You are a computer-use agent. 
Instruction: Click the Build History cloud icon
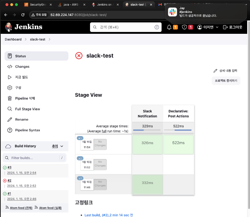point(8,146)
